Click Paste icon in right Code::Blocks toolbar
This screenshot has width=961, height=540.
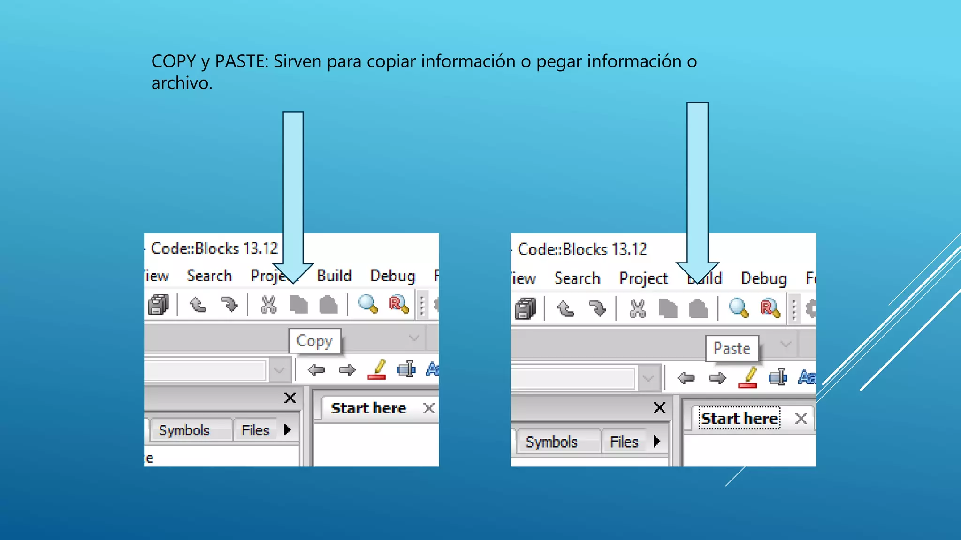pos(698,309)
